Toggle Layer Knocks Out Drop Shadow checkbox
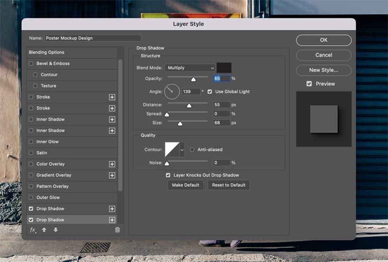 click(x=168, y=175)
